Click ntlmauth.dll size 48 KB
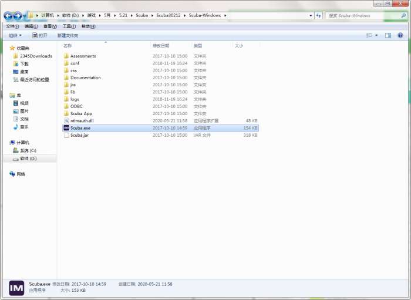Image resolution: width=411 pixels, height=300 pixels. tap(252, 120)
